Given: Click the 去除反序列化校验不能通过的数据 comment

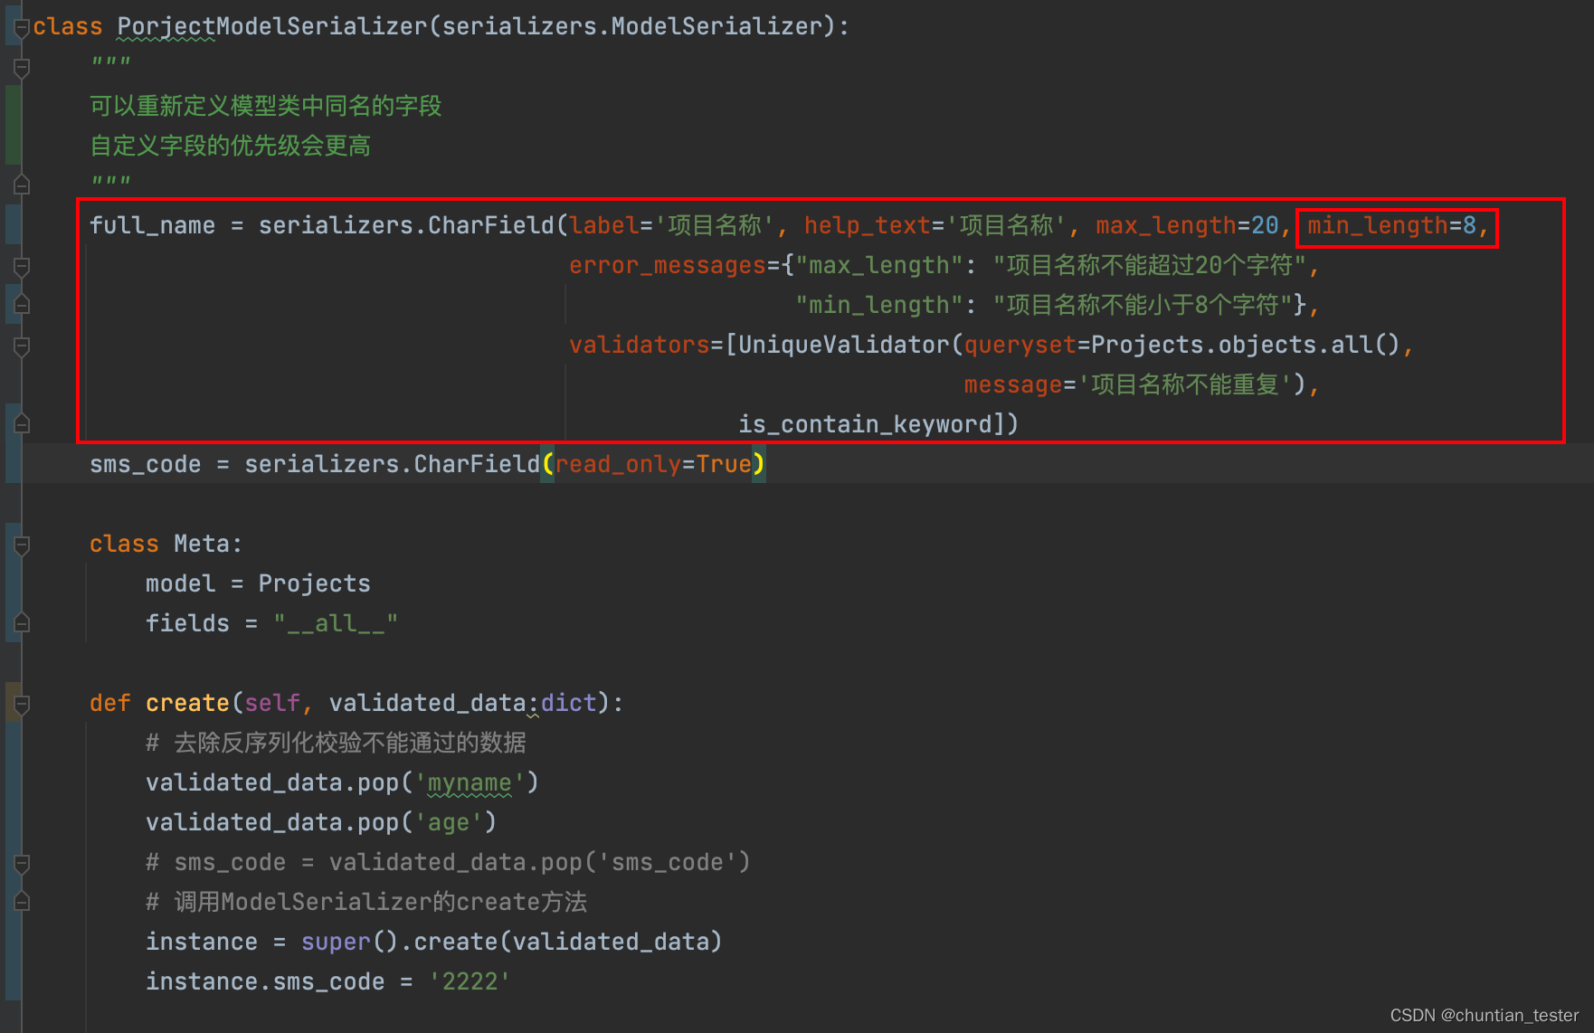Looking at the screenshot, I should [336, 743].
